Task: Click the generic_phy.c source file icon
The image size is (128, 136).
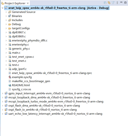Action: [x=10, y=49]
